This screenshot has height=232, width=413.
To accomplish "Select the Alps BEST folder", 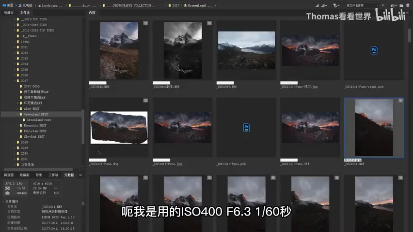I will click(x=32, y=109).
